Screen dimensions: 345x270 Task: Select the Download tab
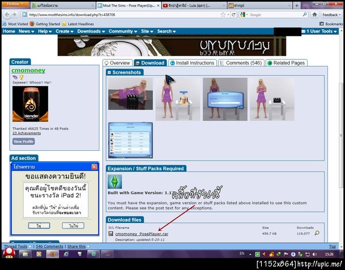click(150, 63)
